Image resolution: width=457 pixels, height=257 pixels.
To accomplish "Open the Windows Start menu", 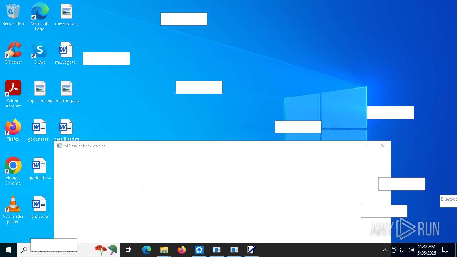I will coord(9,250).
